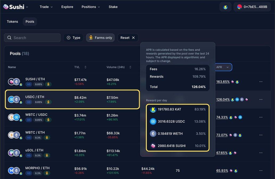Click the plus icon in Type filter
The height and width of the screenshot is (179, 275).
[x=68, y=38]
